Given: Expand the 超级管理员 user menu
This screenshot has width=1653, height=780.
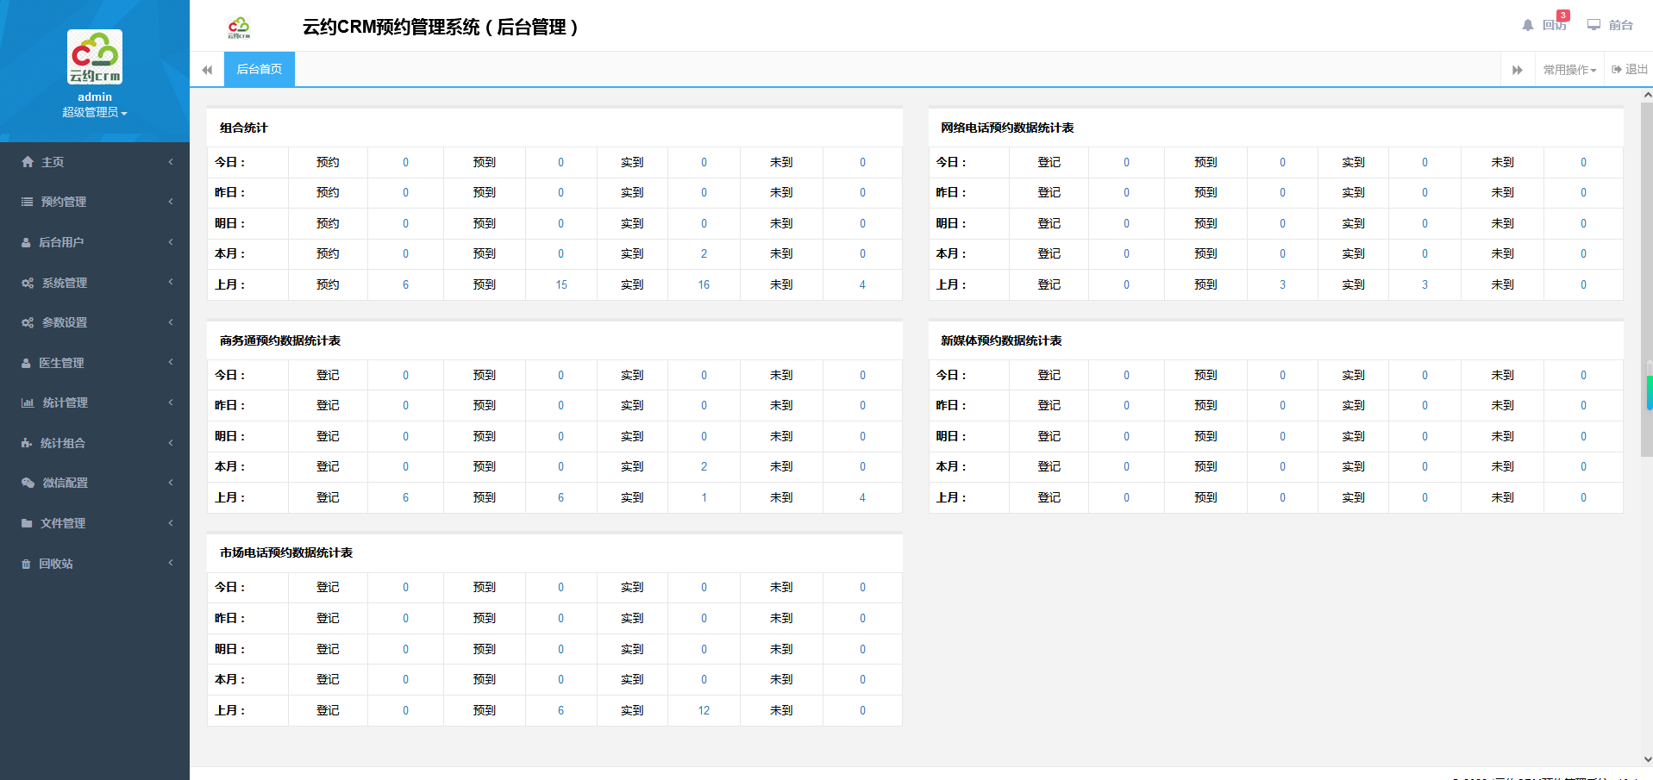Looking at the screenshot, I should tap(94, 113).
